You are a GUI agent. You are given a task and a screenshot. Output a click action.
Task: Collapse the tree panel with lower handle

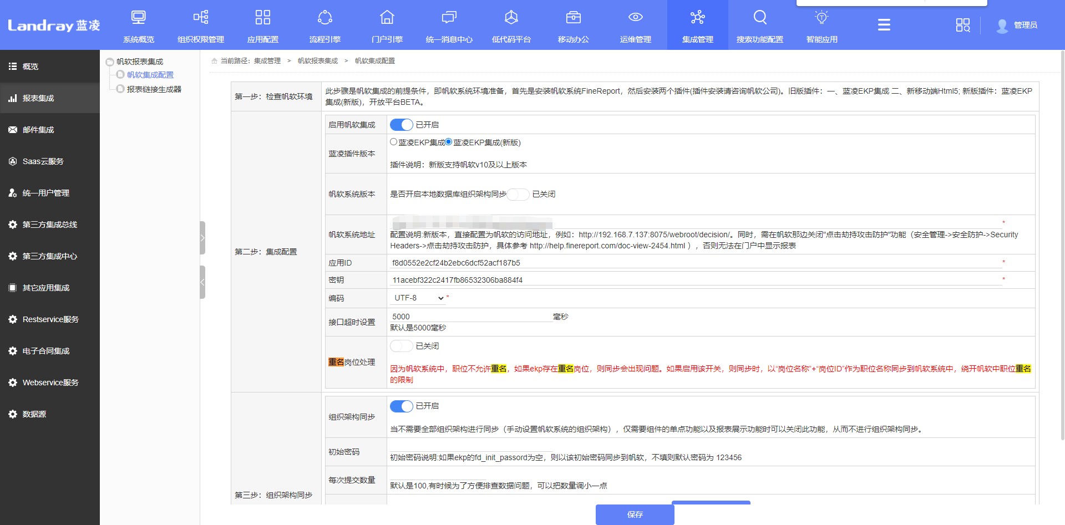(202, 282)
